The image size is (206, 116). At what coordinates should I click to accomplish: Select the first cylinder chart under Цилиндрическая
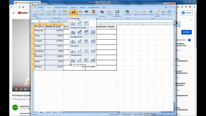73,41
